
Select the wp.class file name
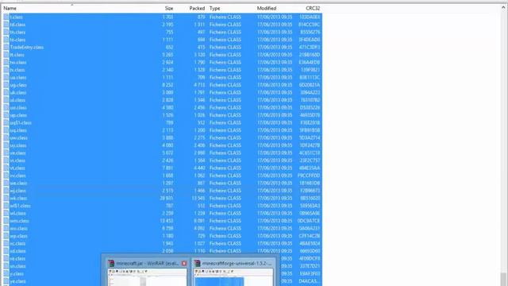pos(18,236)
